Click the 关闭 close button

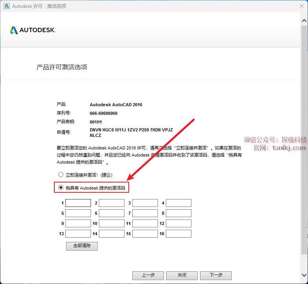[182, 276]
